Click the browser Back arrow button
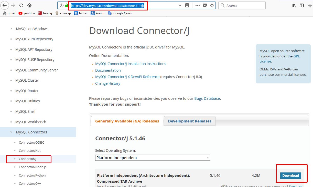 [5, 5]
